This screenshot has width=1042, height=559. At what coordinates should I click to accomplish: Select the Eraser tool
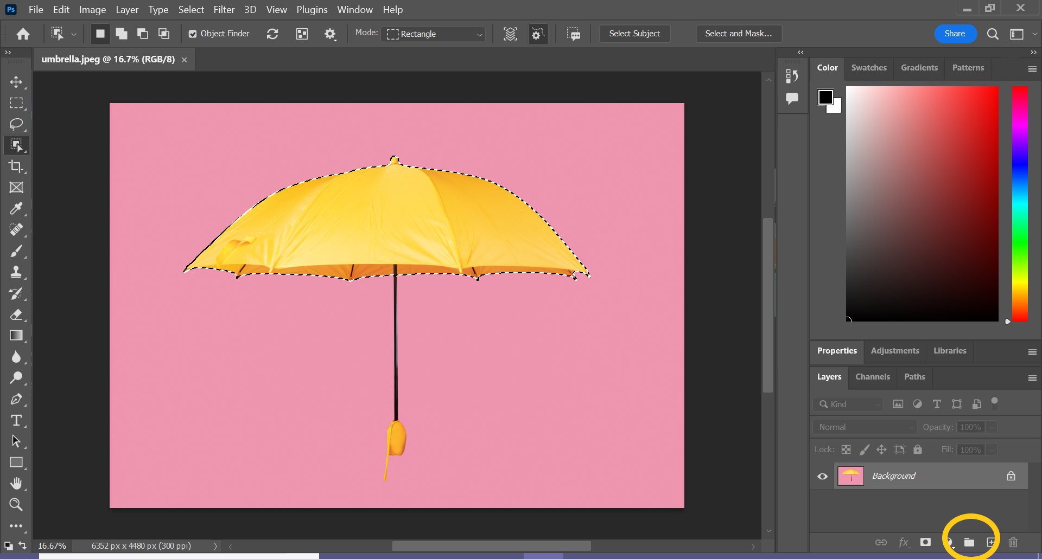tap(16, 314)
